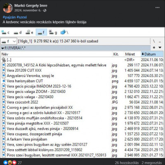Switch to drive d button
165x165 pixels.
coord(18,33)
